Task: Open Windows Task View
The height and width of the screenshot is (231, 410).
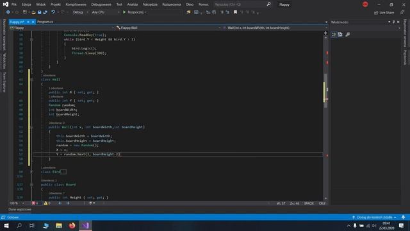Action: pyautogui.click(x=32, y=225)
